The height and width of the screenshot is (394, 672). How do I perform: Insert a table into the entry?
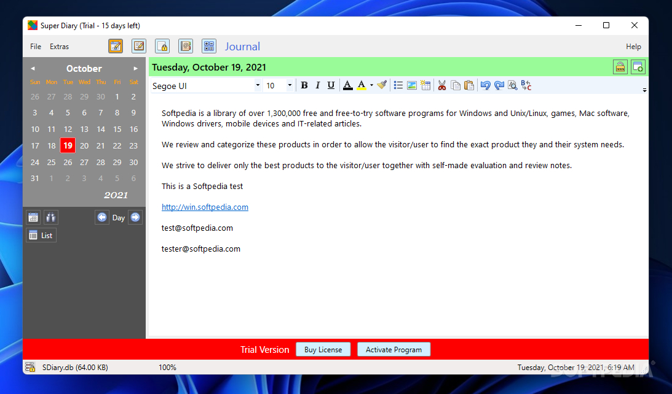click(x=425, y=85)
